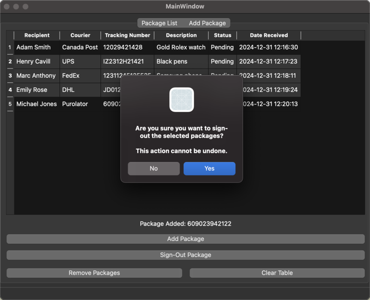Open the Add Package tab at top
Image resolution: width=370 pixels, height=300 pixels.
(x=207, y=23)
